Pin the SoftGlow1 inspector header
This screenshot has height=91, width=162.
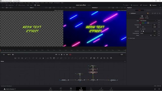155,13
